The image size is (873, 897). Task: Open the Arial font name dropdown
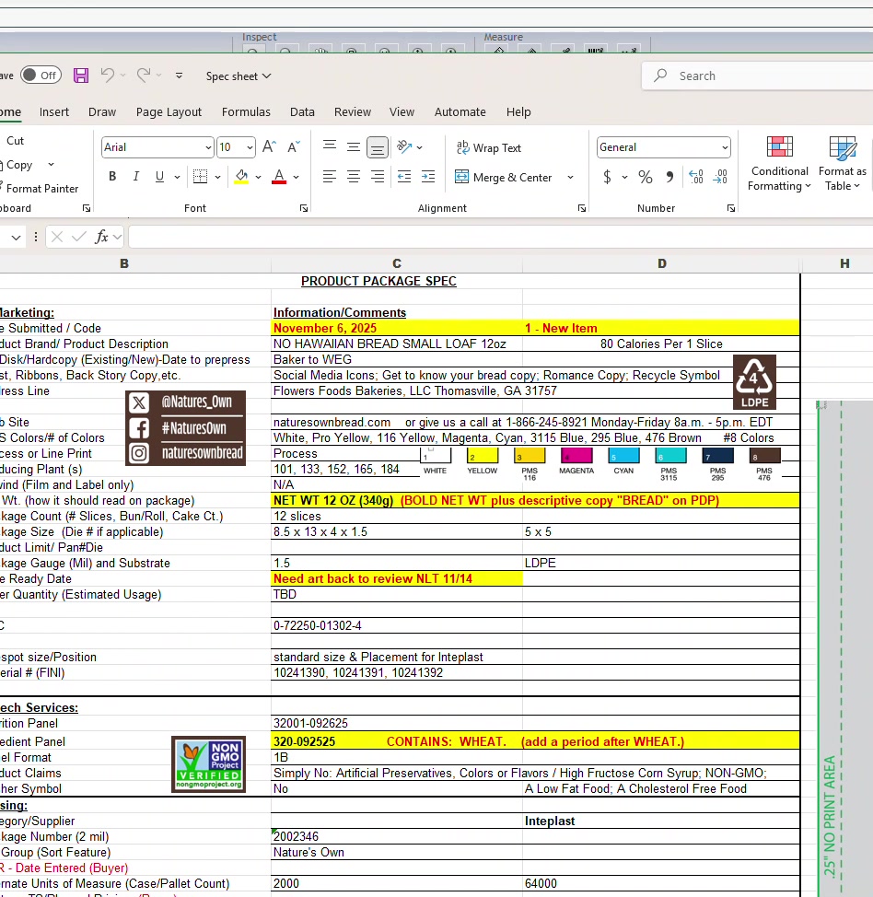tap(208, 146)
